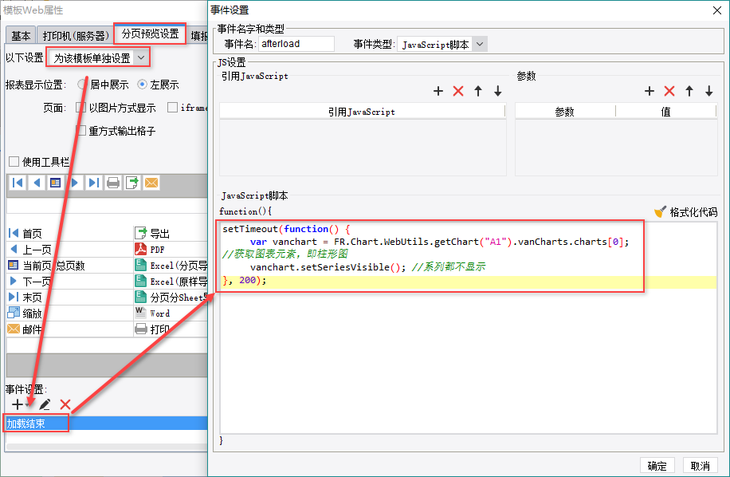Switch to 分页预览设置 tab
The image size is (730, 477).
pyautogui.click(x=150, y=34)
